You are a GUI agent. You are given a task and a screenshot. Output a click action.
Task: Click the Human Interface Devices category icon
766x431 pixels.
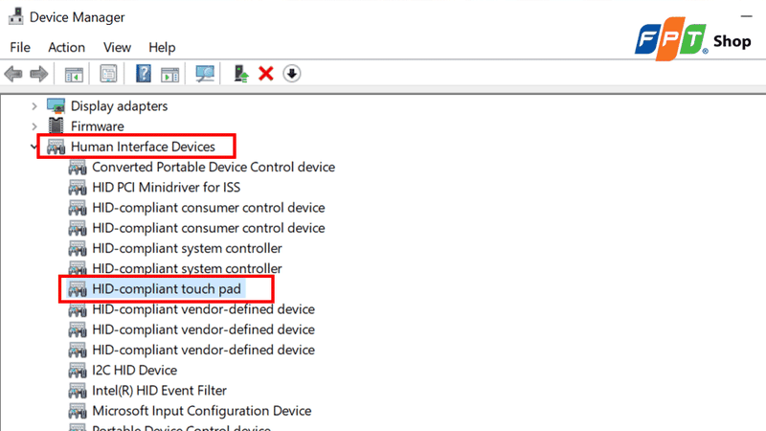(56, 147)
